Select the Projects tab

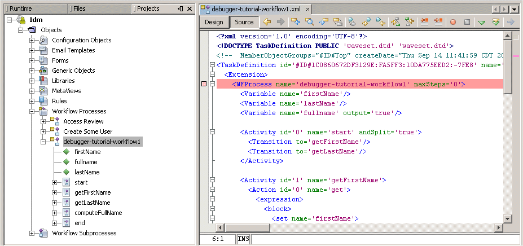(x=148, y=8)
